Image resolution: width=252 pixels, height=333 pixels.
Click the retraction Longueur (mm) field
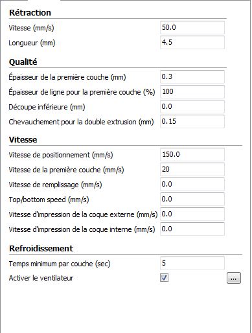192,42
